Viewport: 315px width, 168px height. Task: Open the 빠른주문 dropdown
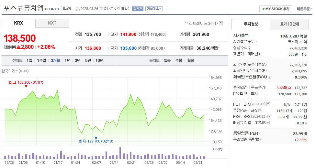pos(305,9)
